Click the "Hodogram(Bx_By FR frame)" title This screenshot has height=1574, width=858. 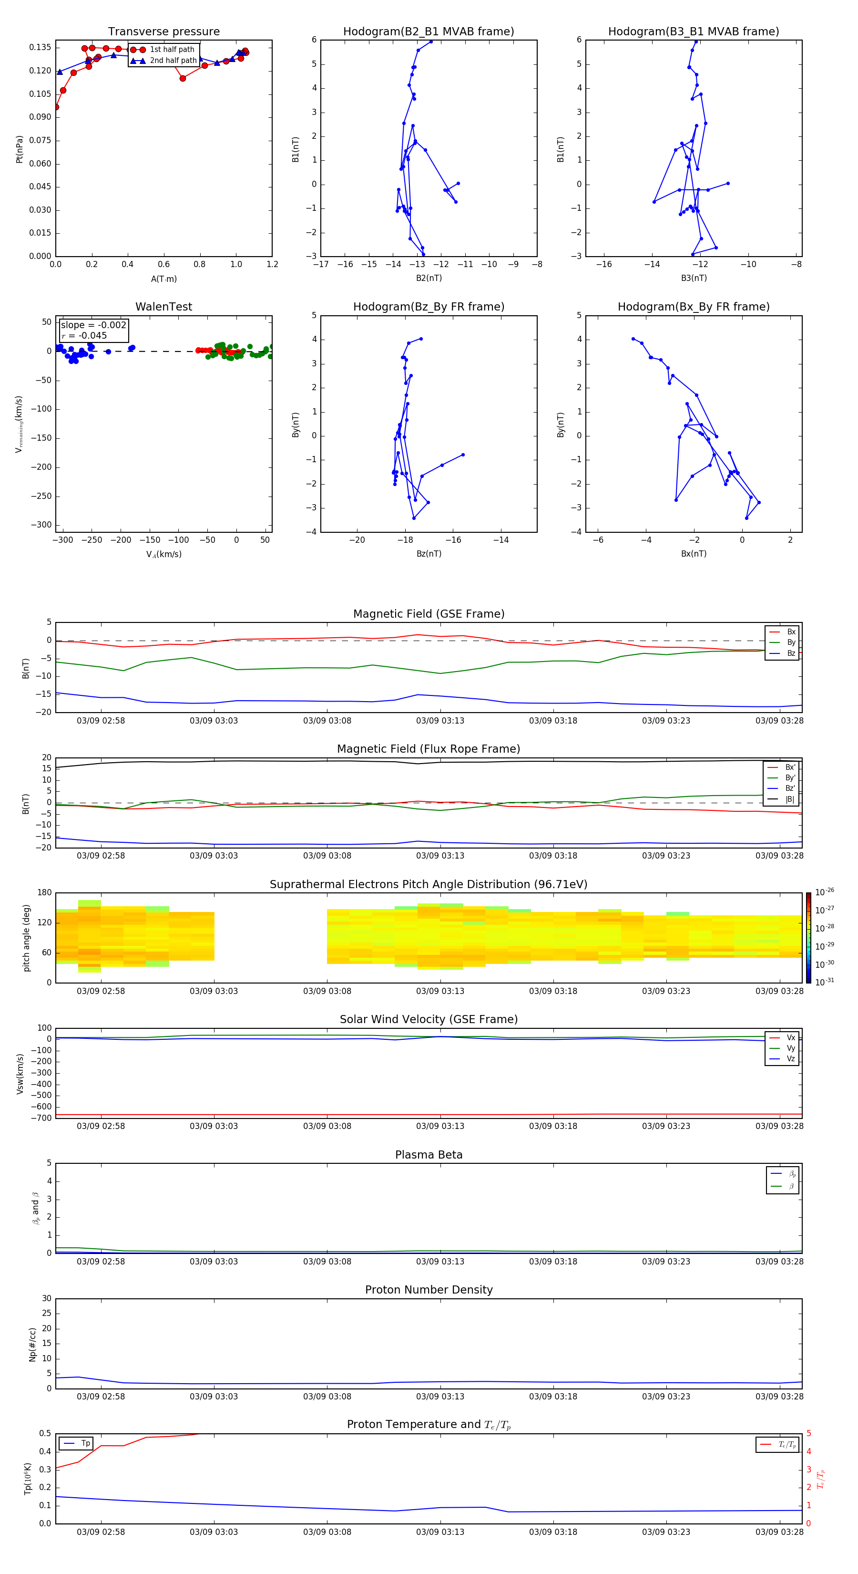pos(694,307)
